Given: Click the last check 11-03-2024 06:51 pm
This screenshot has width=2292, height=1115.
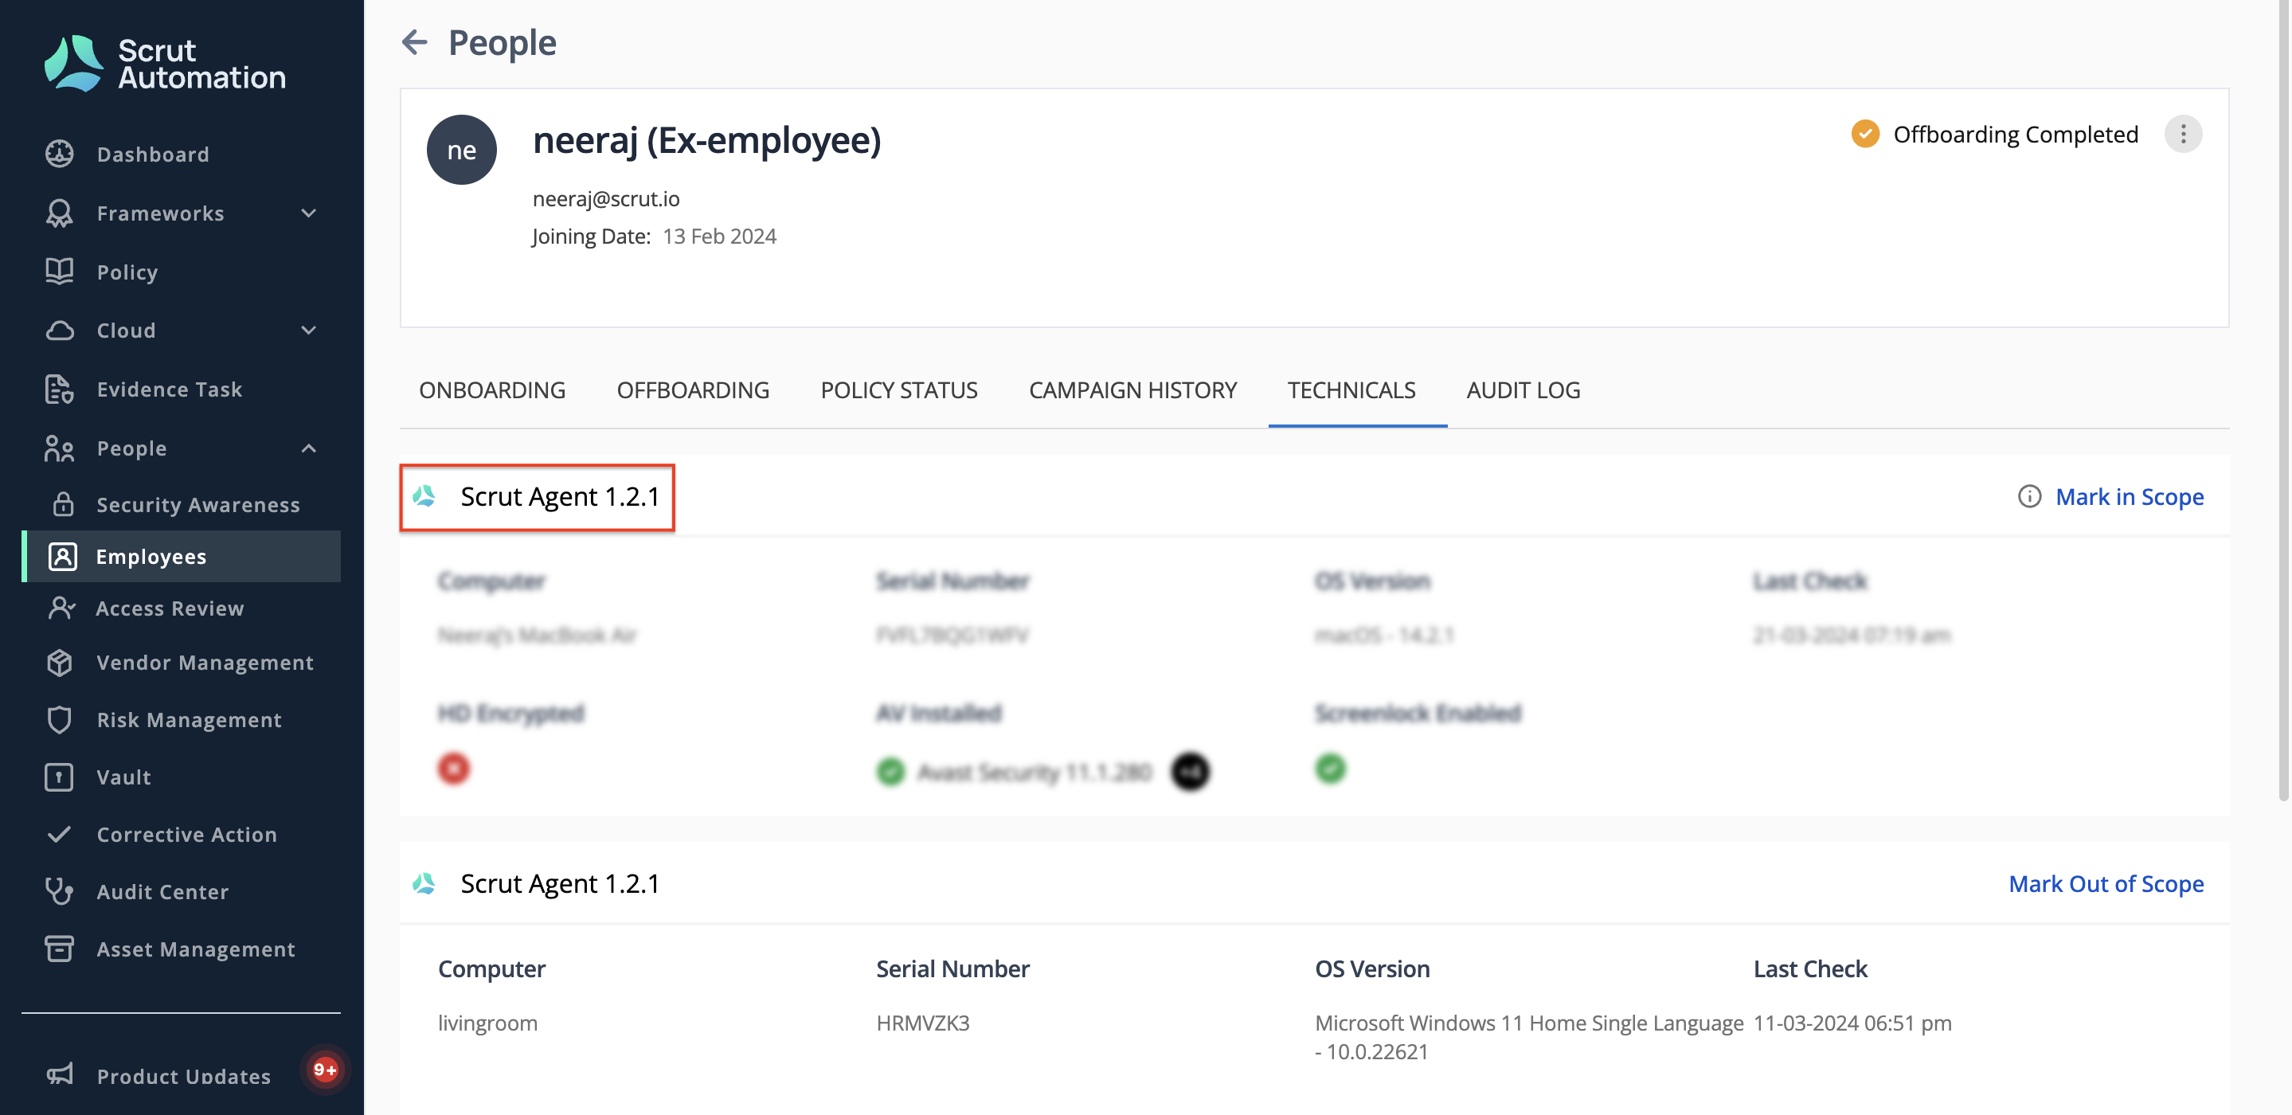Looking at the screenshot, I should (1852, 1023).
